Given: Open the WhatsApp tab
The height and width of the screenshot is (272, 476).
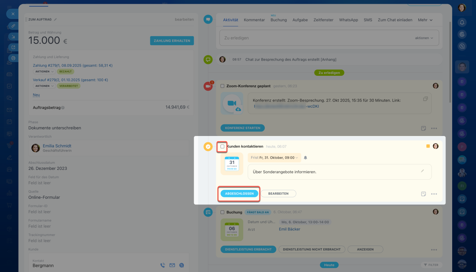Looking at the screenshot, I should [348, 20].
